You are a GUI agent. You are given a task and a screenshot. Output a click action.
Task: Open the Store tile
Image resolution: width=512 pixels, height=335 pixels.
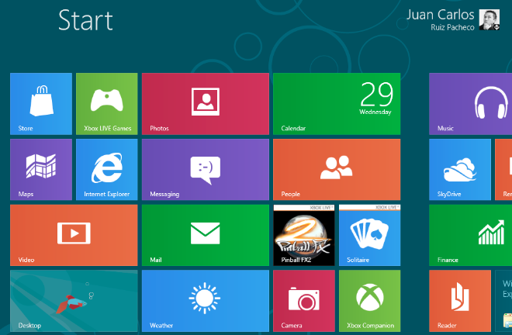[x=41, y=104]
